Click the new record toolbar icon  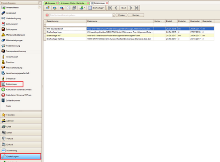tap(48, 8)
